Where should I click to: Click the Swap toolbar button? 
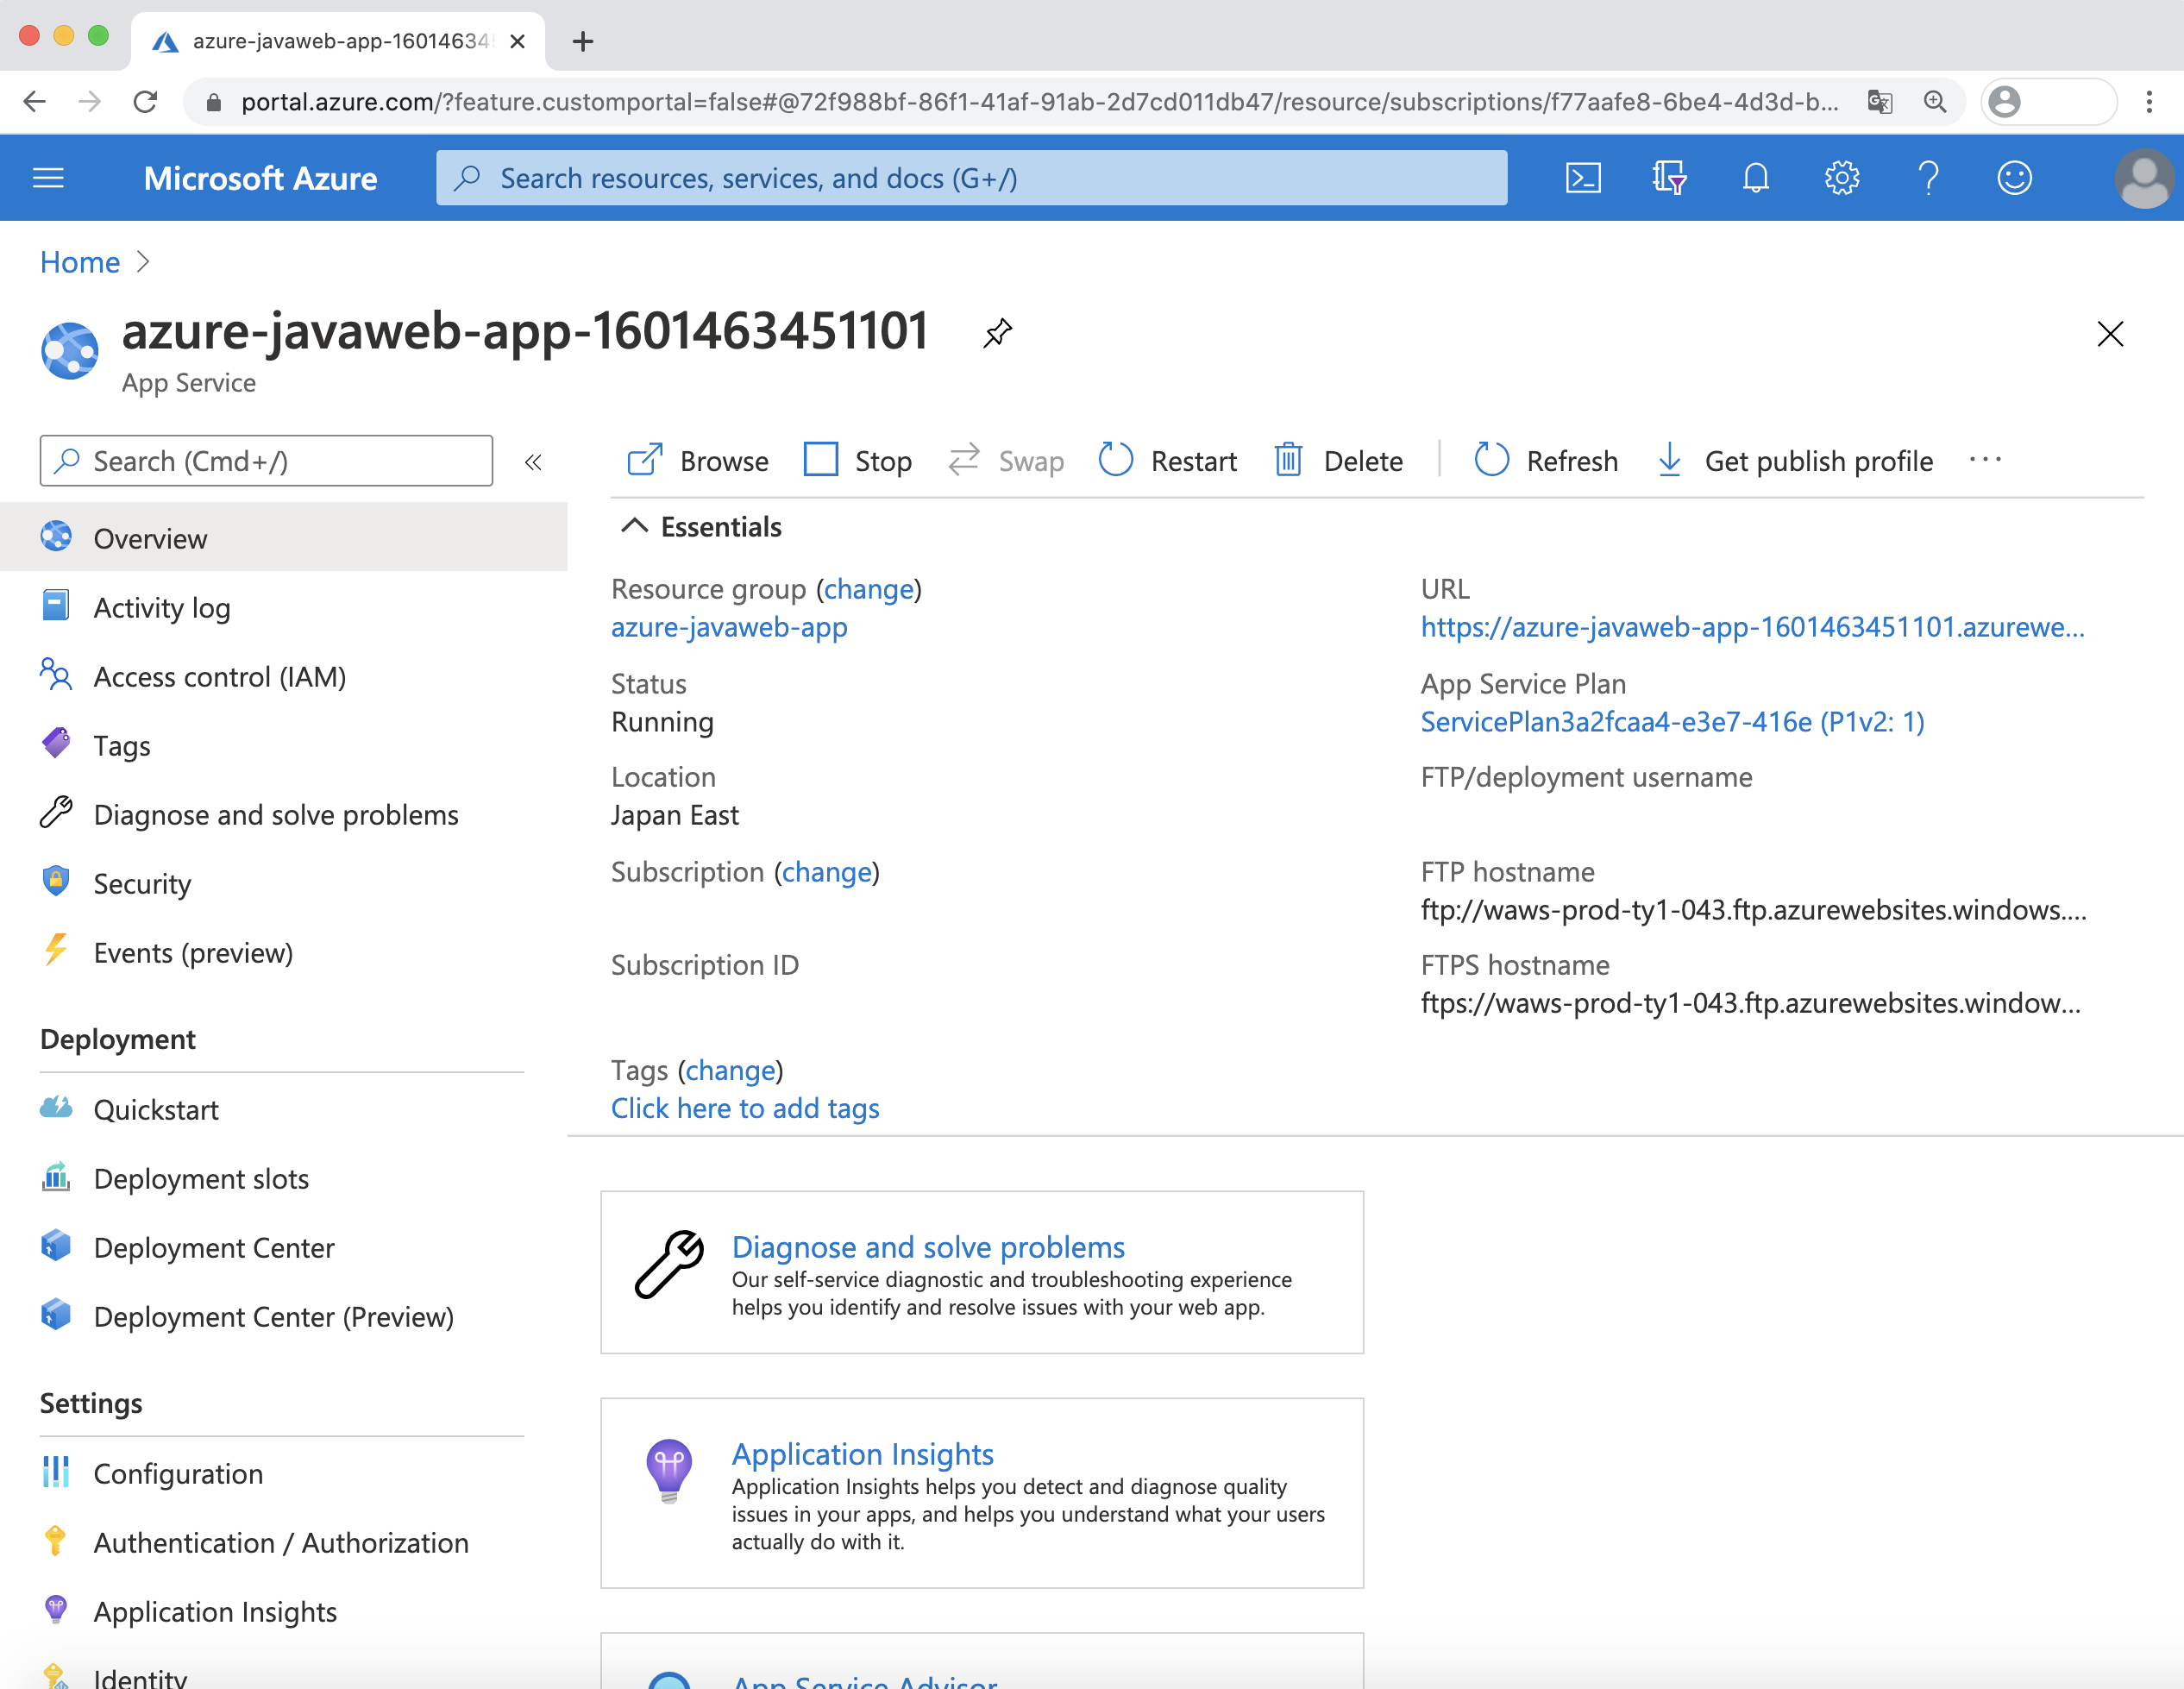pos(1005,461)
